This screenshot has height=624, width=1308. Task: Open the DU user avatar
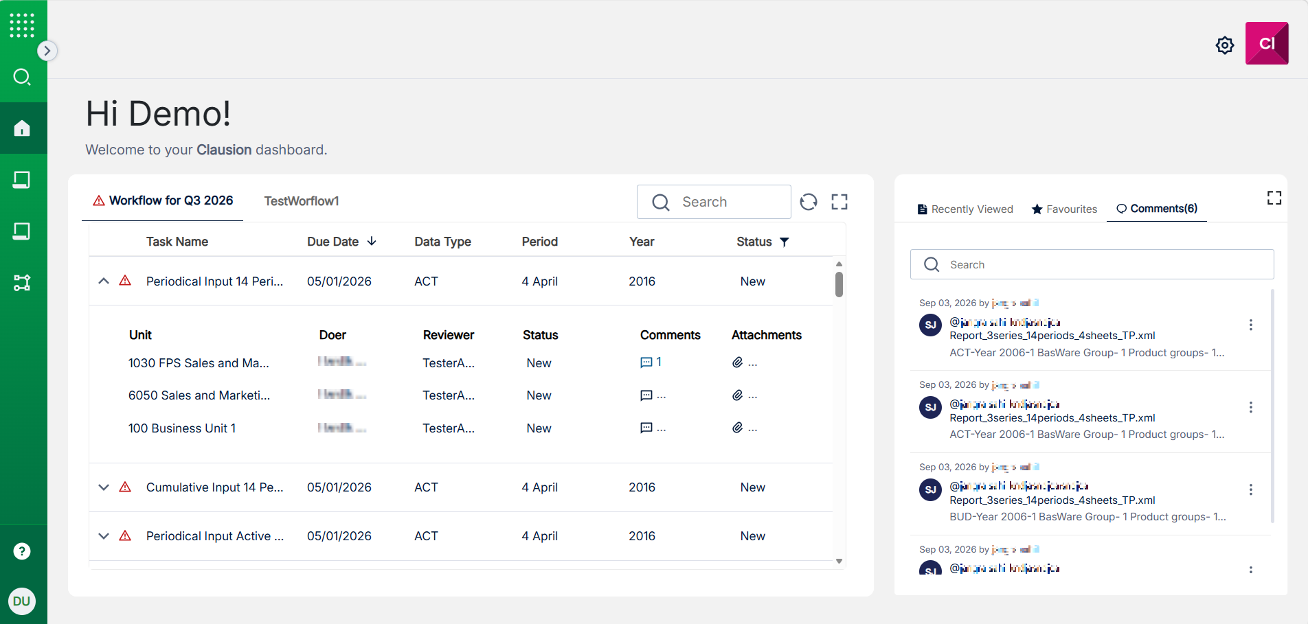[22, 601]
